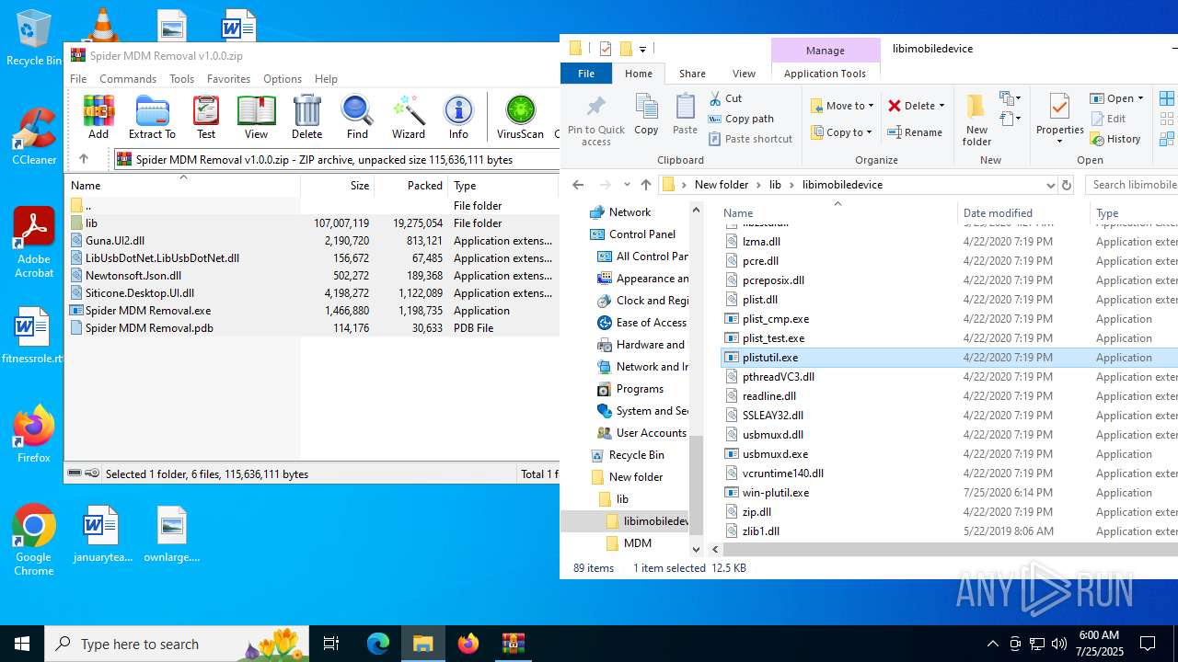
Task: Open the View tool in WinRAR
Action: click(x=256, y=117)
